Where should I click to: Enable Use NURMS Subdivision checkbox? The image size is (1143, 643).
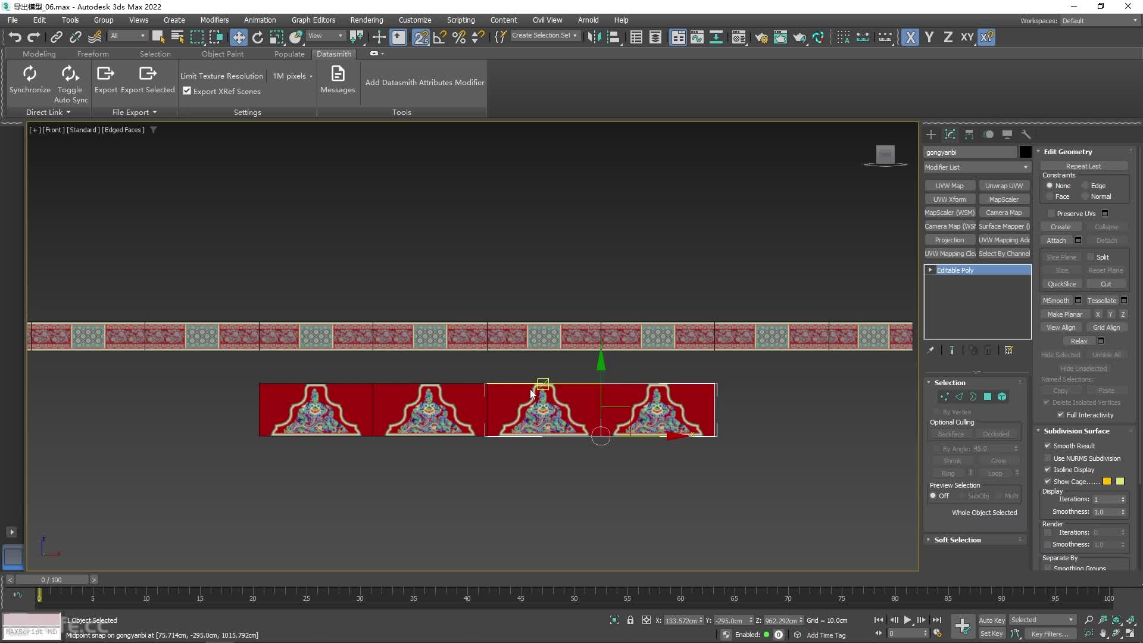(1048, 458)
